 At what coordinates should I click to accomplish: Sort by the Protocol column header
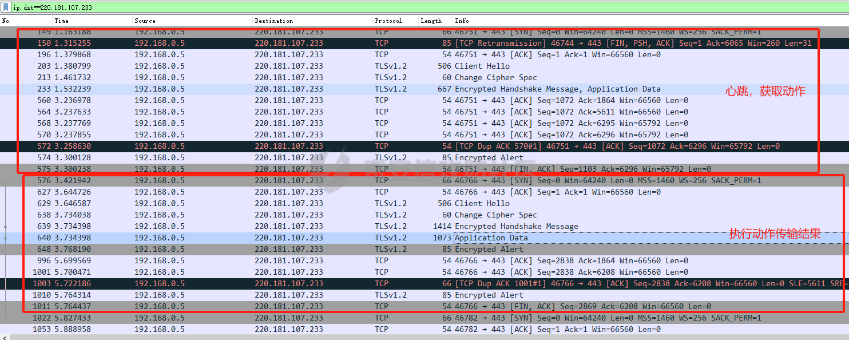coord(395,21)
